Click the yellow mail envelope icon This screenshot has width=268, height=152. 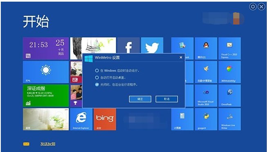click(x=26, y=144)
